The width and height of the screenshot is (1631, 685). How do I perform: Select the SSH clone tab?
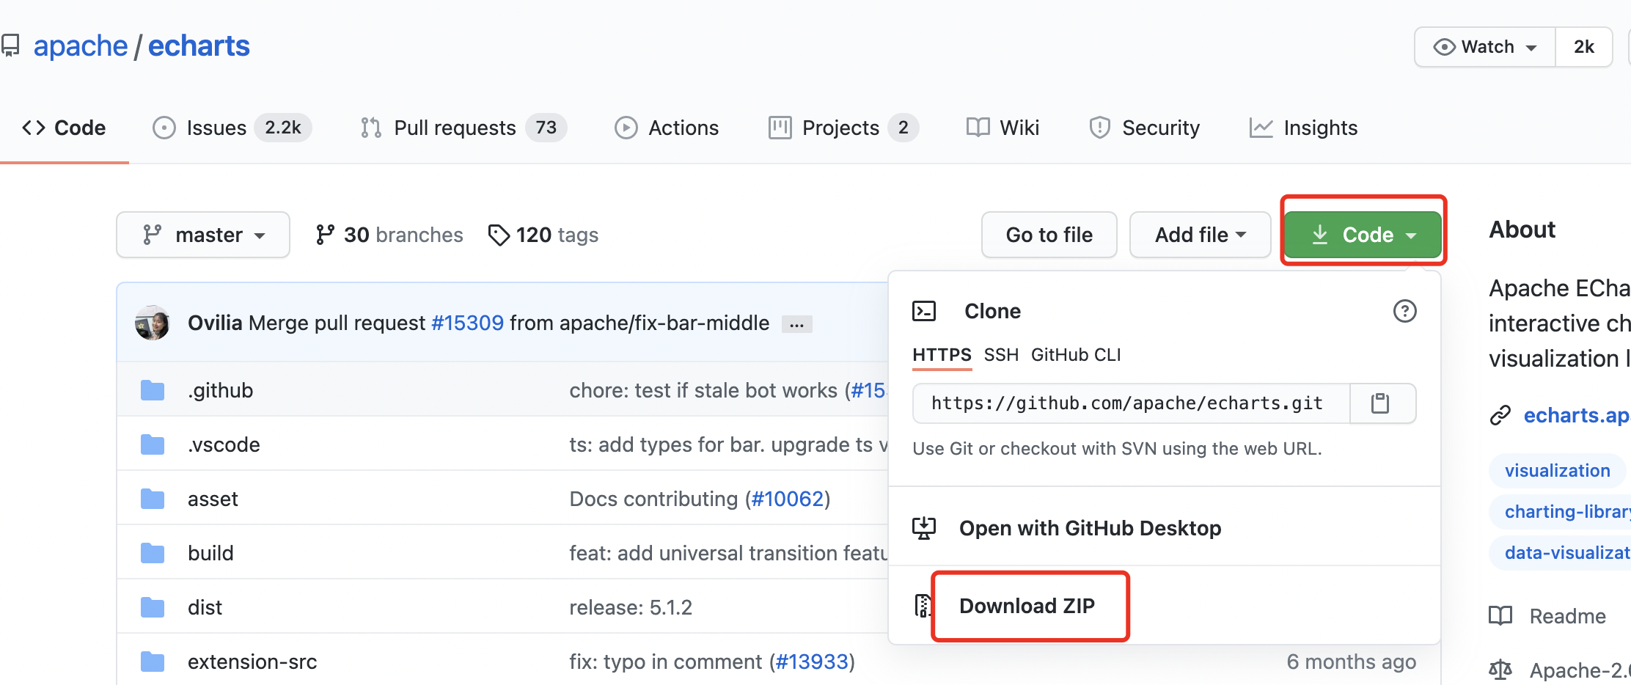click(1001, 355)
